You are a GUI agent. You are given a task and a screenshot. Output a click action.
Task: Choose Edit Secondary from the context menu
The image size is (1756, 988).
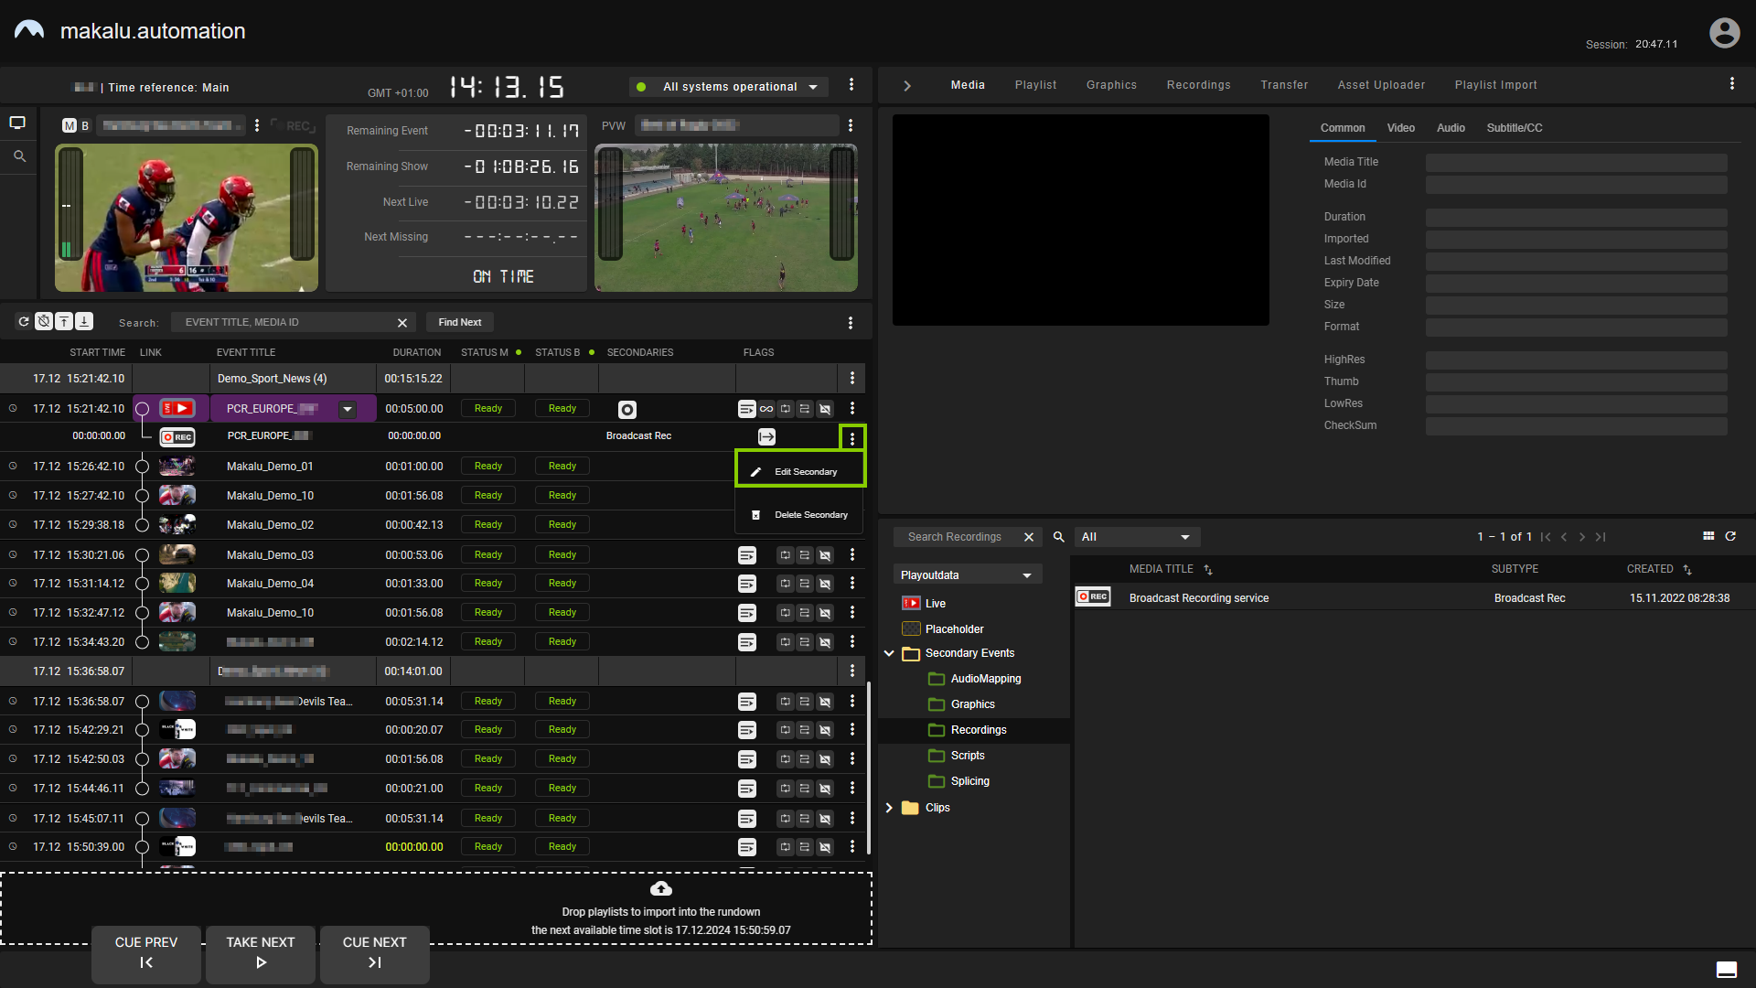point(800,471)
